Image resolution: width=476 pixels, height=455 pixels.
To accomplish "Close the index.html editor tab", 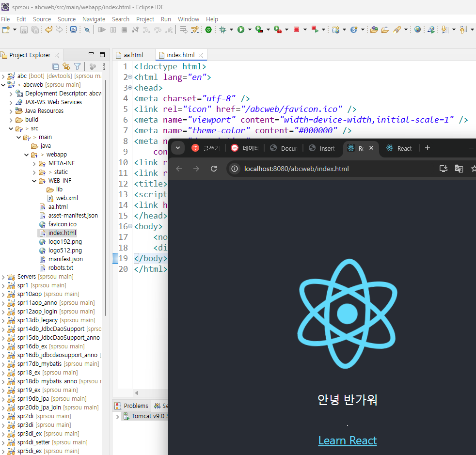I will pyautogui.click(x=201, y=55).
